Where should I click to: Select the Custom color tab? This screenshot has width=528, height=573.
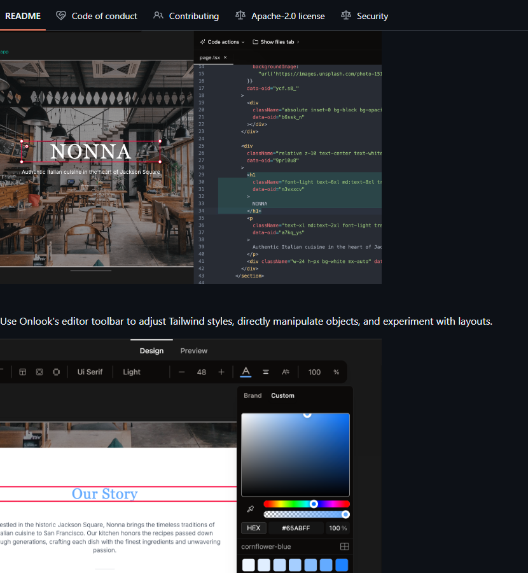pyautogui.click(x=282, y=395)
